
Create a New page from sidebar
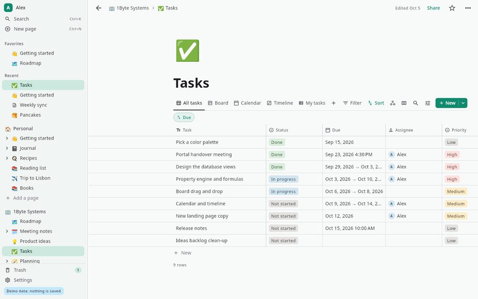[43, 29]
